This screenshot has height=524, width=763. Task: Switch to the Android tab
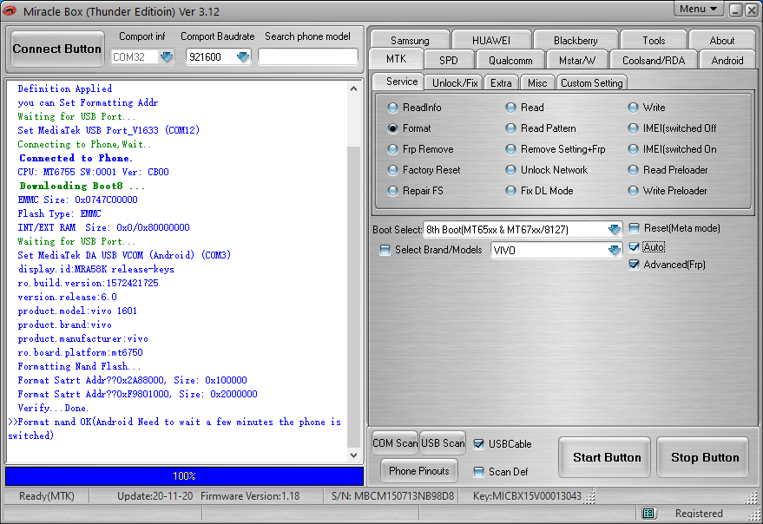point(727,61)
